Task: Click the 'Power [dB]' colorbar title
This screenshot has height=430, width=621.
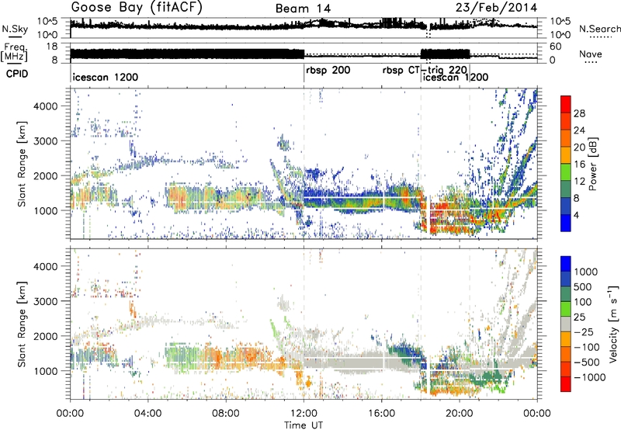Action: pyautogui.click(x=592, y=164)
